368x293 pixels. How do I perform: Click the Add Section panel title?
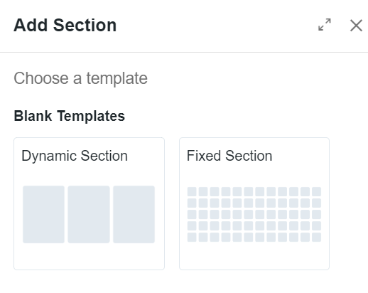(65, 25)
